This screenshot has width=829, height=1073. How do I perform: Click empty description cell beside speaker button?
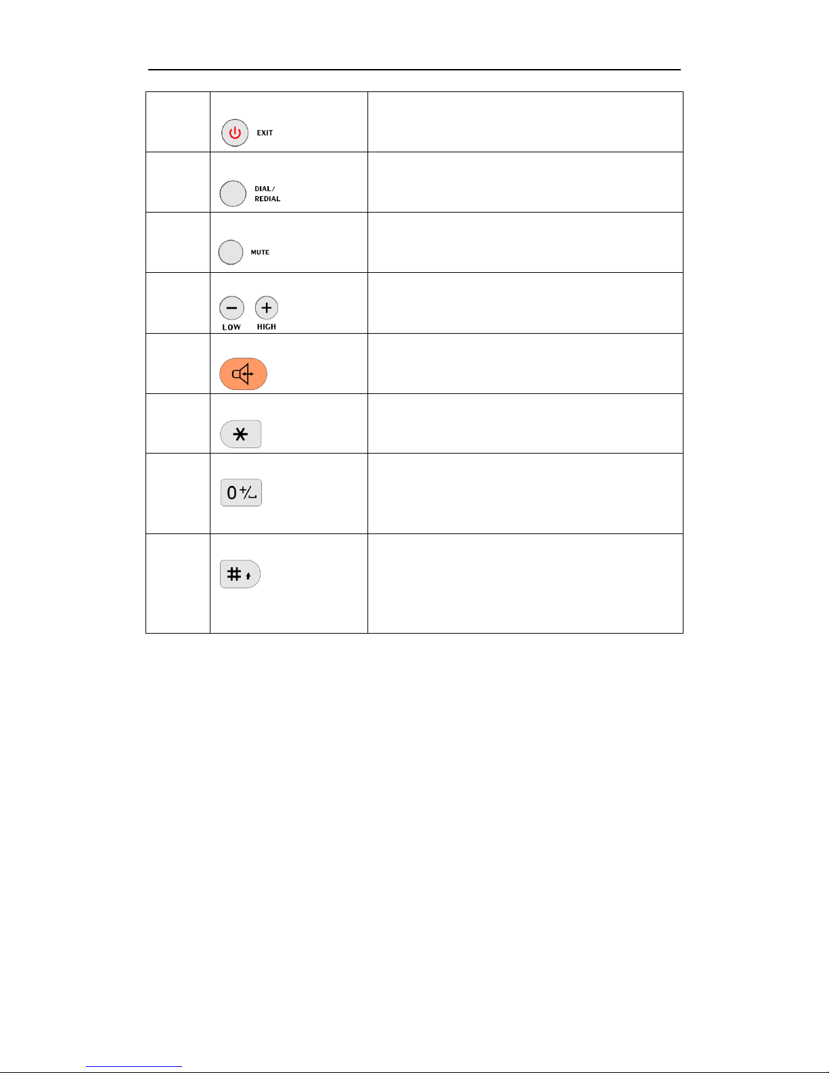pyautogui.click(x=525, y=364)
